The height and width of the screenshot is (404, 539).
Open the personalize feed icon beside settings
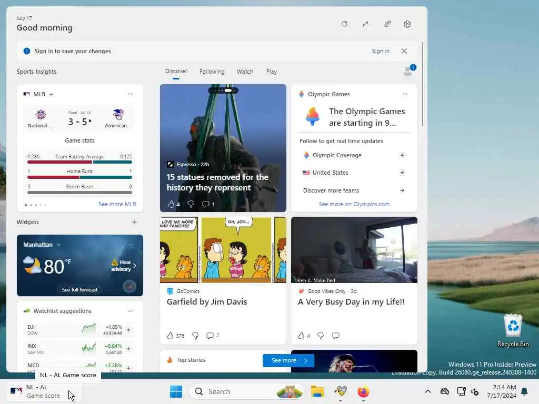coord(387,24)
